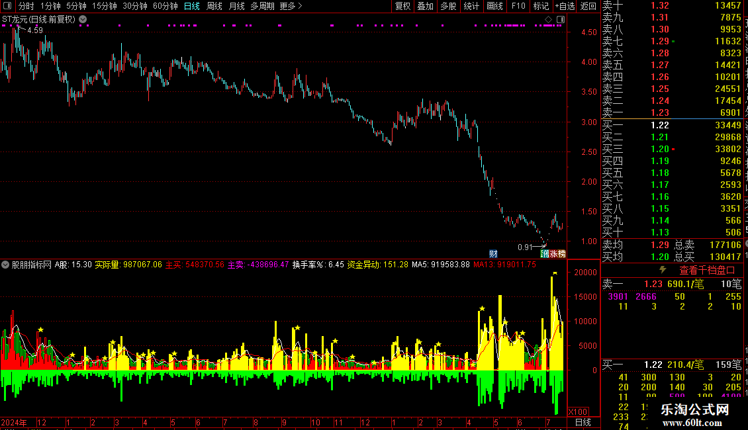Expand the 更多 periods menu
748x430 pixels.
click(291, 6)
